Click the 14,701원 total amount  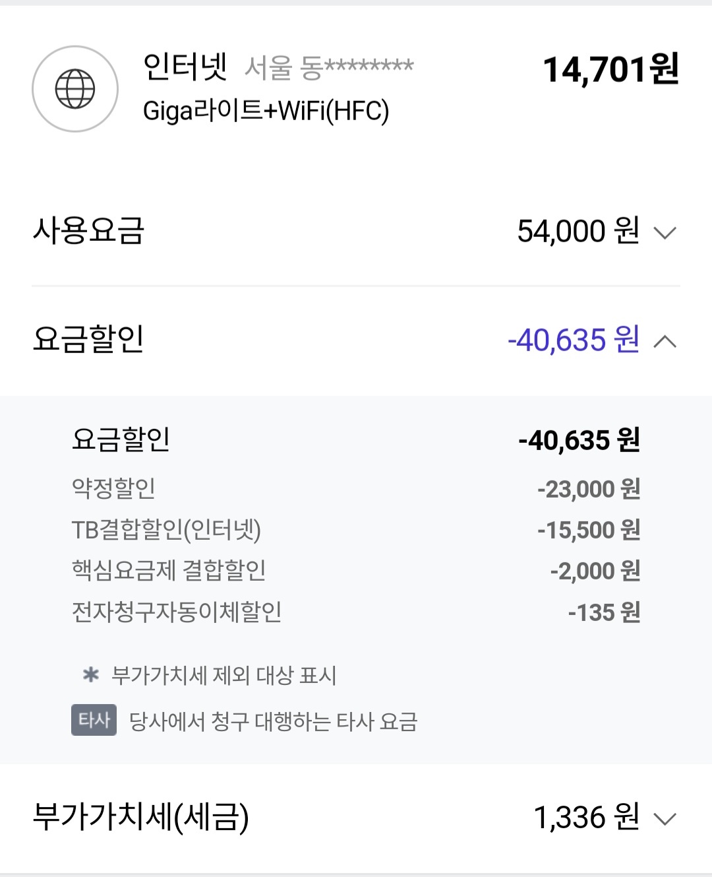coord(610,69)
